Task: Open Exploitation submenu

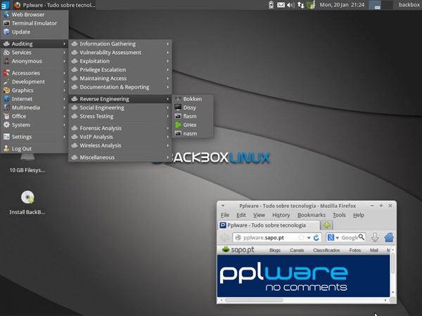Action: (120, 61)
